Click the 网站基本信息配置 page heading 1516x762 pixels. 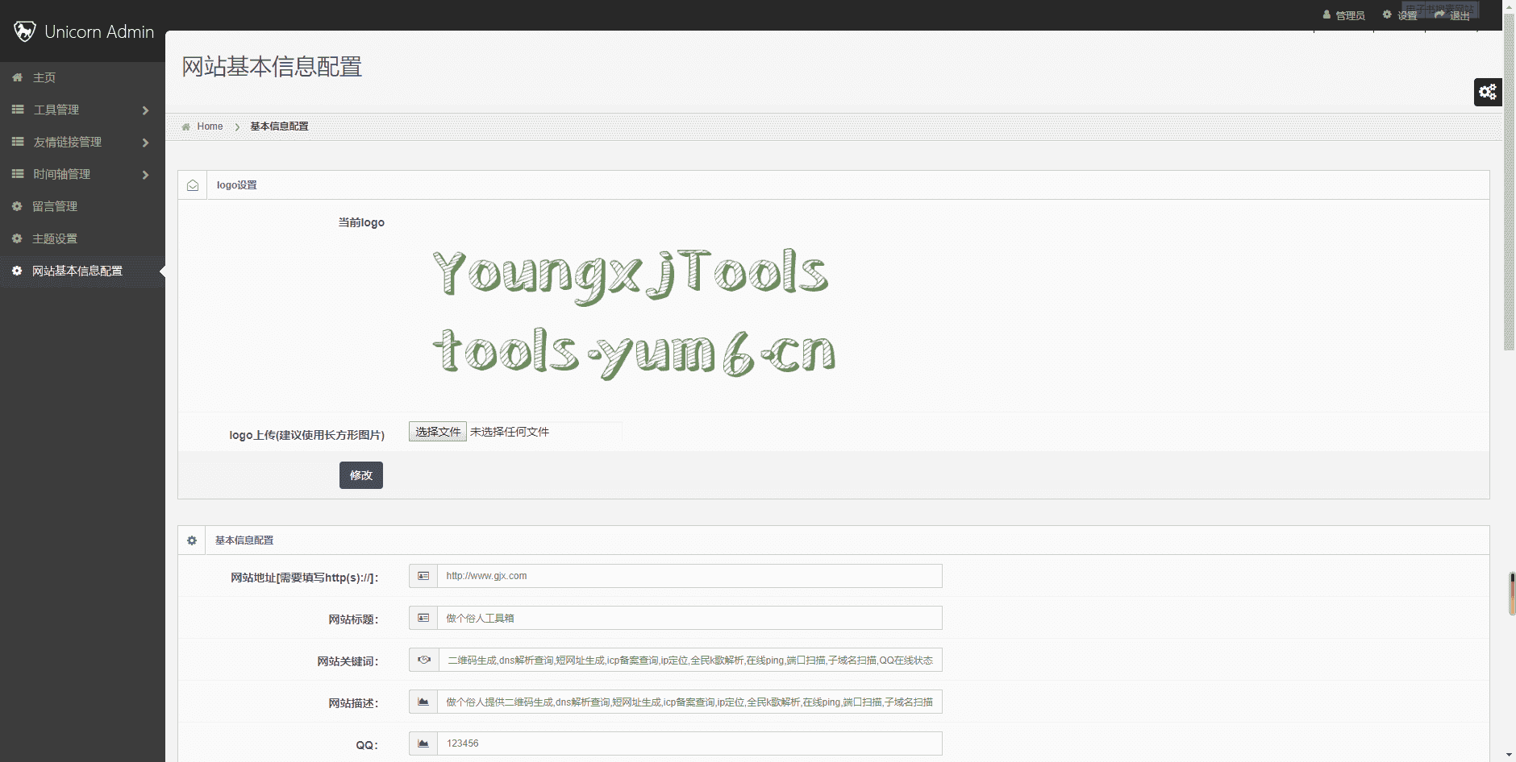(x=272, y=67)
